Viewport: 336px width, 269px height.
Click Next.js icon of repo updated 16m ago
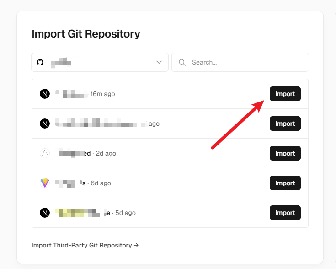(45, 94)
